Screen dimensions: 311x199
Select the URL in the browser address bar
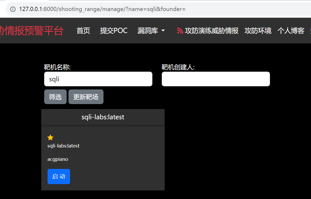tap(102, 9)
